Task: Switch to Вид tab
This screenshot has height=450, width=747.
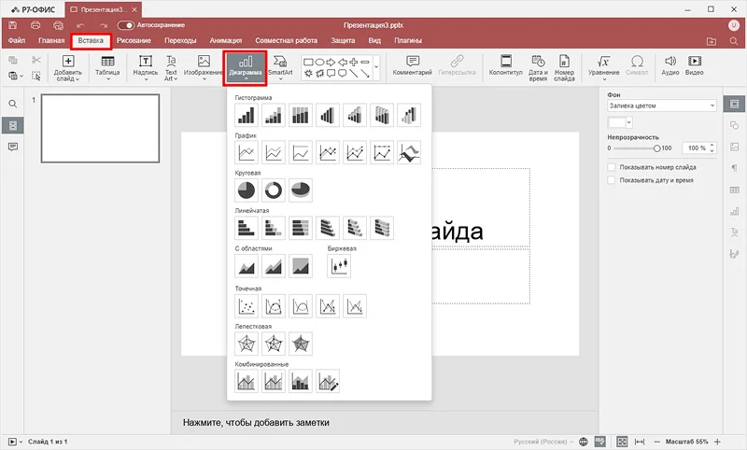Action: (x=374, y=40)
